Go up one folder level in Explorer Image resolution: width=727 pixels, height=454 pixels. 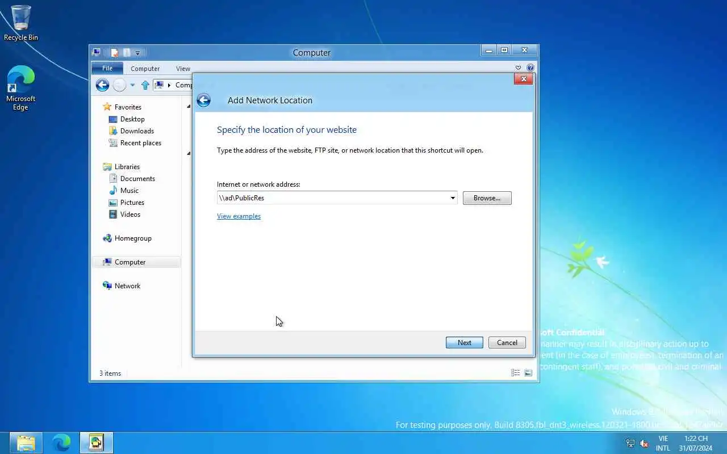pos(145,85)
